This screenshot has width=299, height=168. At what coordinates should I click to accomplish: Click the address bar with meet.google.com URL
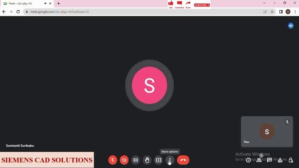coord(149,12)
